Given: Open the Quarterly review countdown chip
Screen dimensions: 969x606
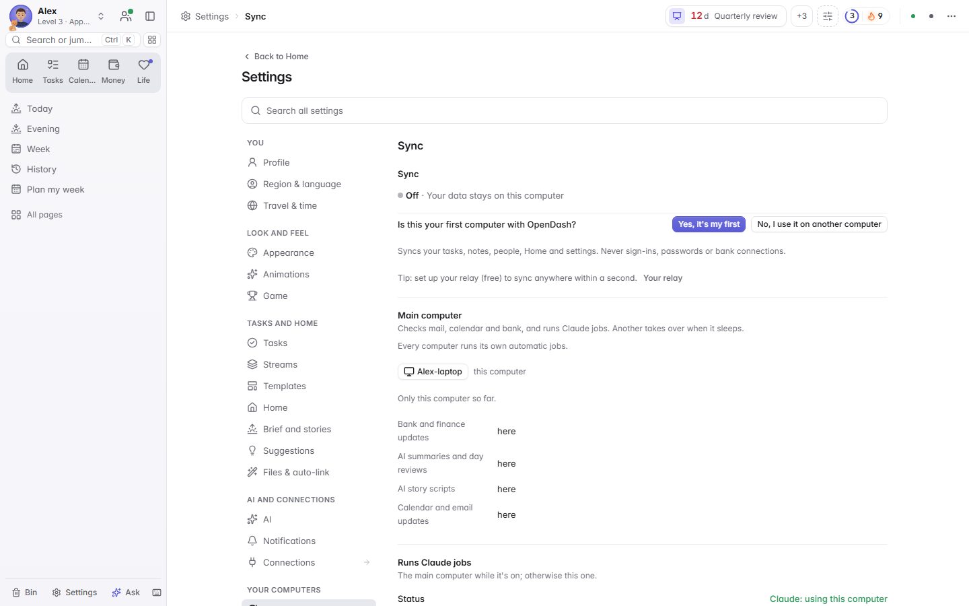Looking at the screenshot, I should pyautogui.click(x=726, y=16).
